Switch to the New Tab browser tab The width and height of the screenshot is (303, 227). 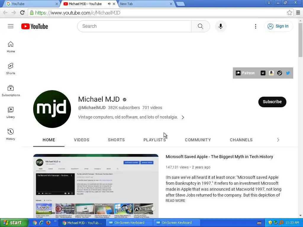tap(145, 4)
